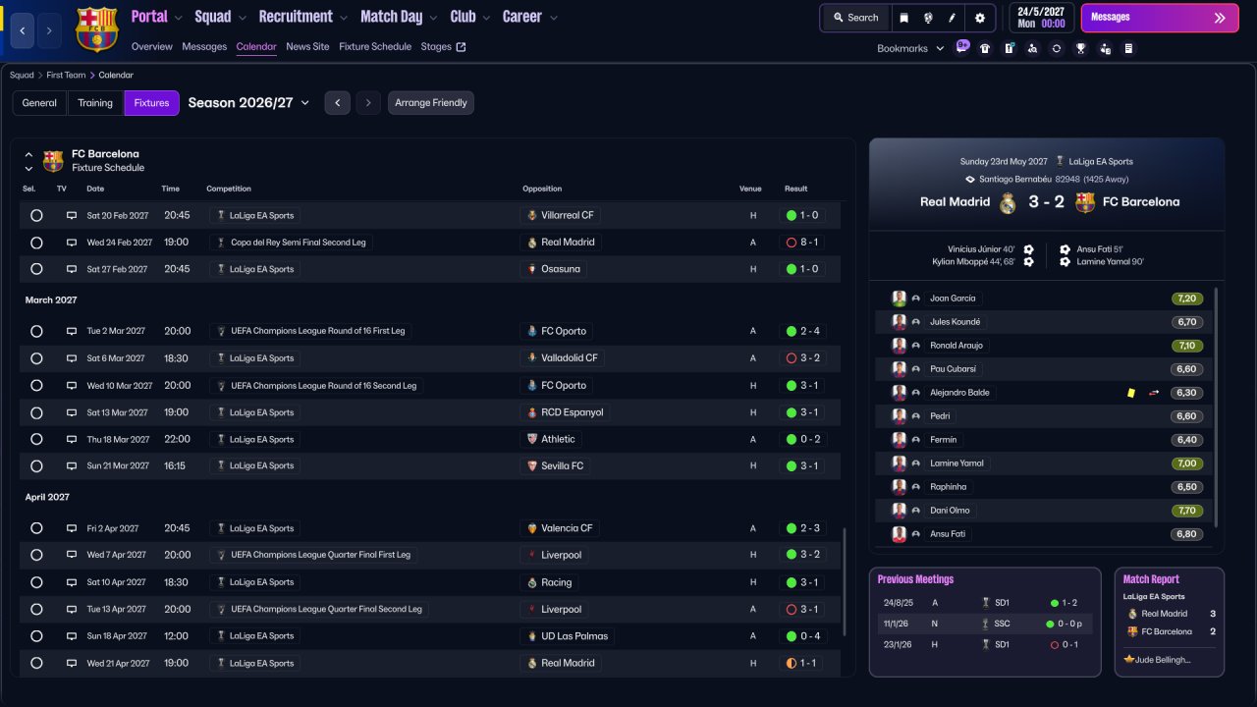1257x707 pixels.
Task: Select the Copa del Rey Real Madrid fixture radio
Action: point(36,243)
